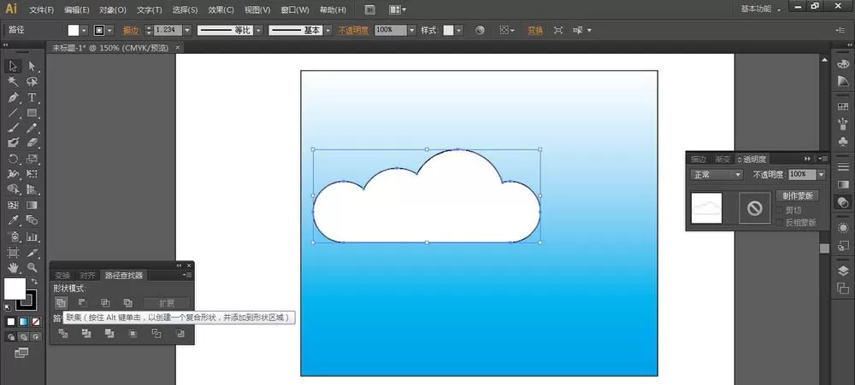Click the Unite shape mode icon
Viewport: 855px width, 385px height.
click(61, 303)
